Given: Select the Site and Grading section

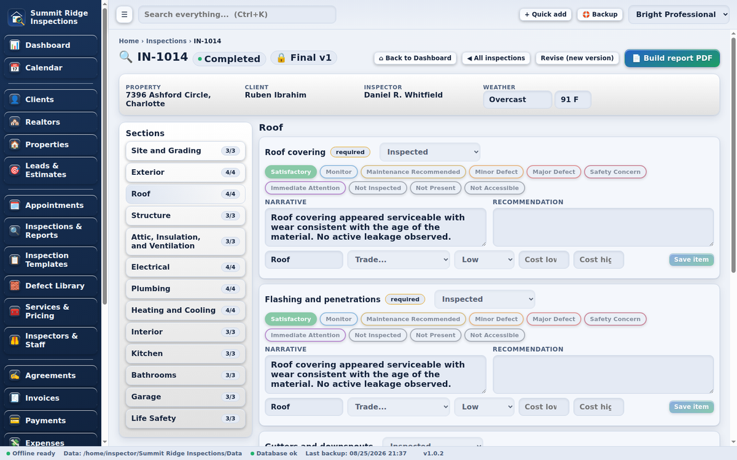Looking at the screenshot, I should click(x=185, y=151).
